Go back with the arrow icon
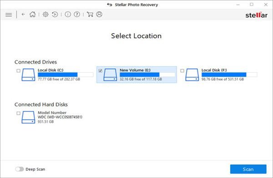This screenshot has width=273, height=178. [x=23, y=14]
